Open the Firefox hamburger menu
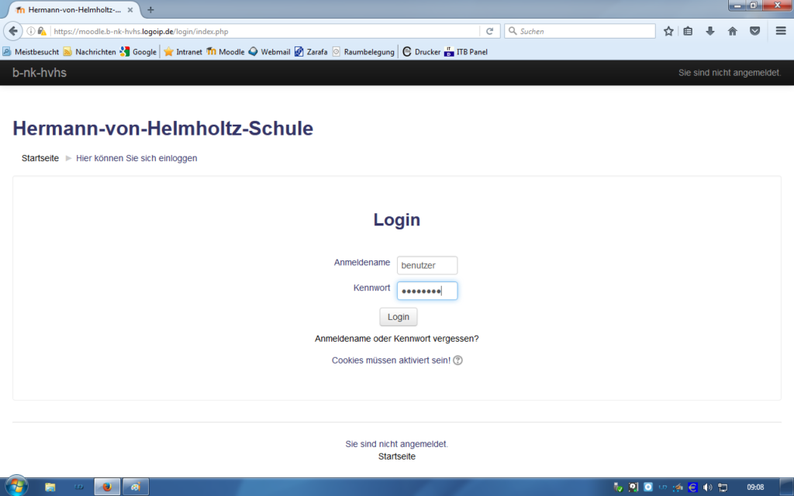 click(x=780, y=31)
